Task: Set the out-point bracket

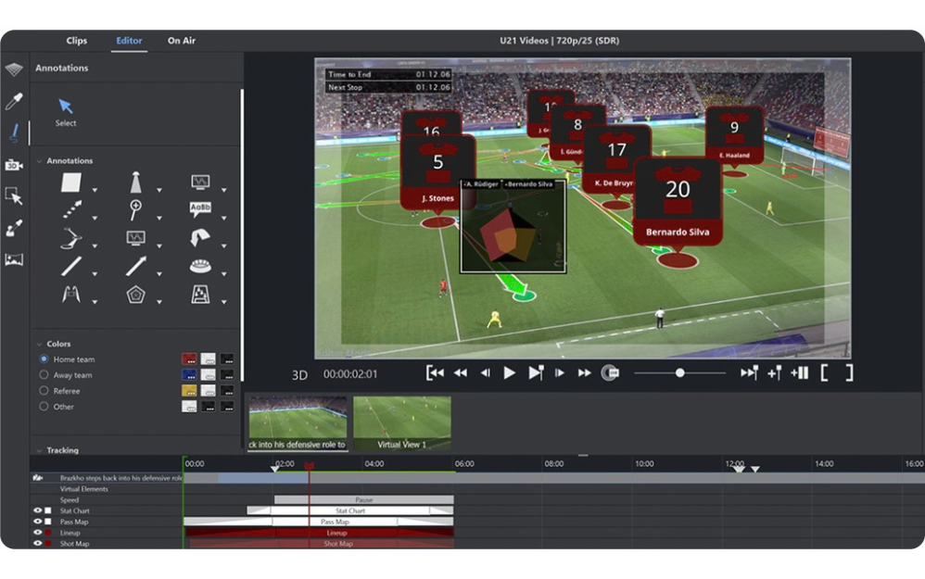Action: pyautogui.click(x=849, y=372)
